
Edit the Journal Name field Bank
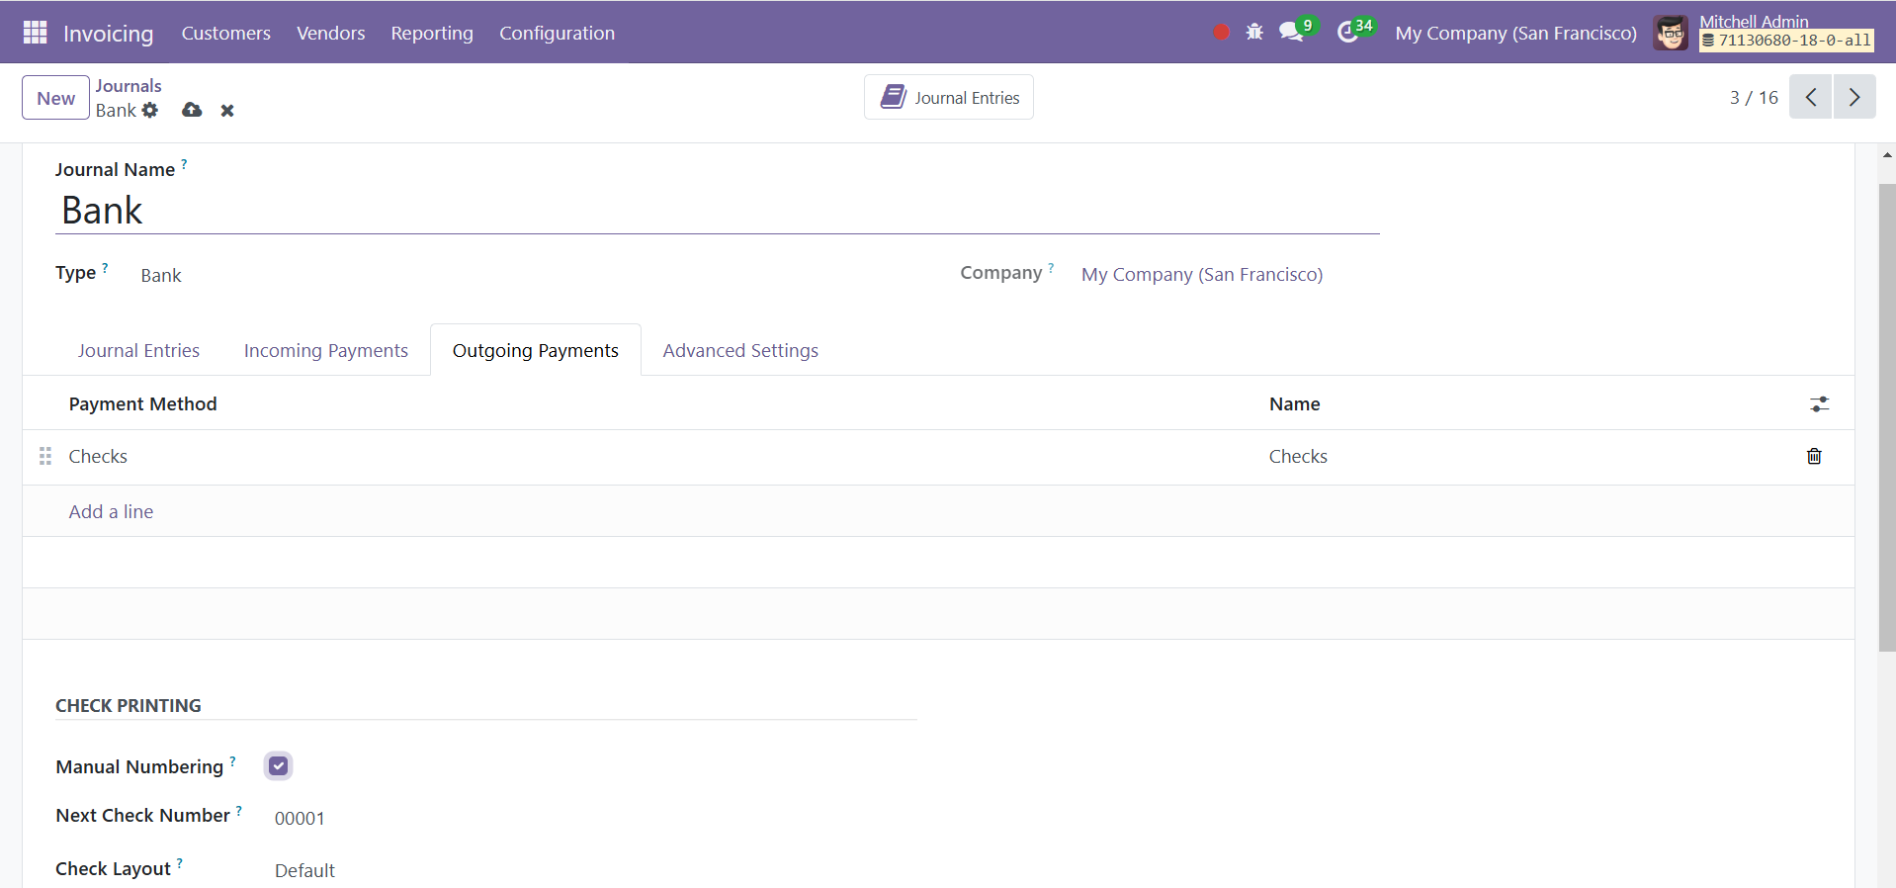[x=717, y=211]
